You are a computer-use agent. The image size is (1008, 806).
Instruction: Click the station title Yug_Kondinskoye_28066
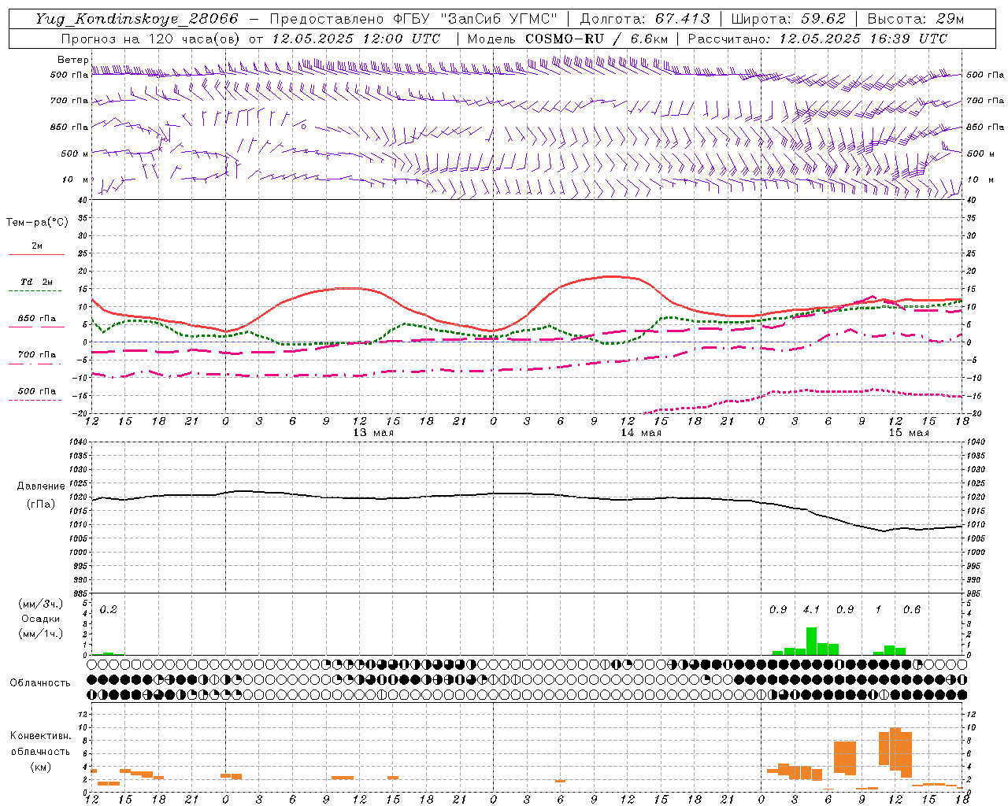[137, 19]
